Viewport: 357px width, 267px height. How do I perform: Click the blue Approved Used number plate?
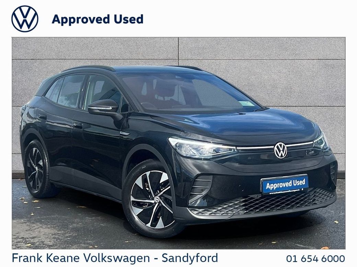coord(285,185)
